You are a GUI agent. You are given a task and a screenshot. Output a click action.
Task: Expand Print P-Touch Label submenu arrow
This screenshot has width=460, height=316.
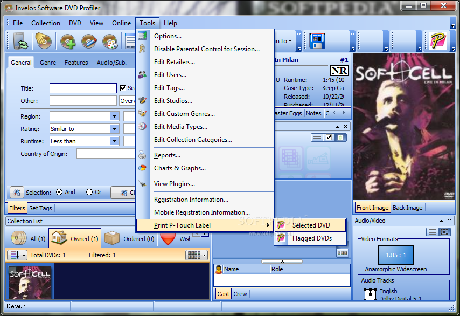[x=268, y=225]
